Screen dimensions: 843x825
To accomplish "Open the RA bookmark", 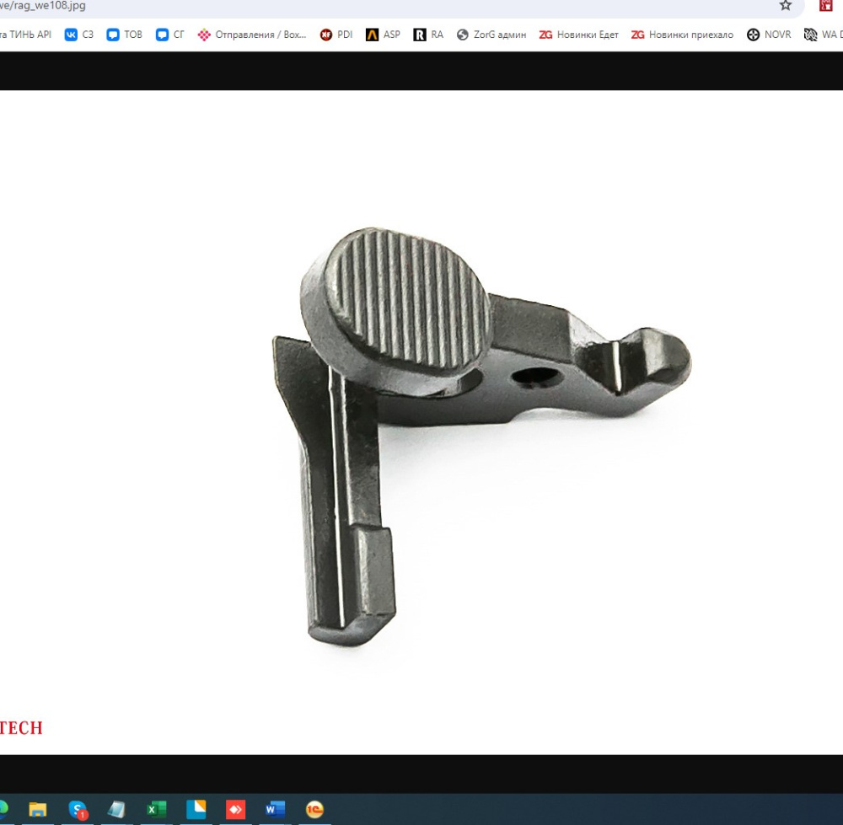I will 428,35.
